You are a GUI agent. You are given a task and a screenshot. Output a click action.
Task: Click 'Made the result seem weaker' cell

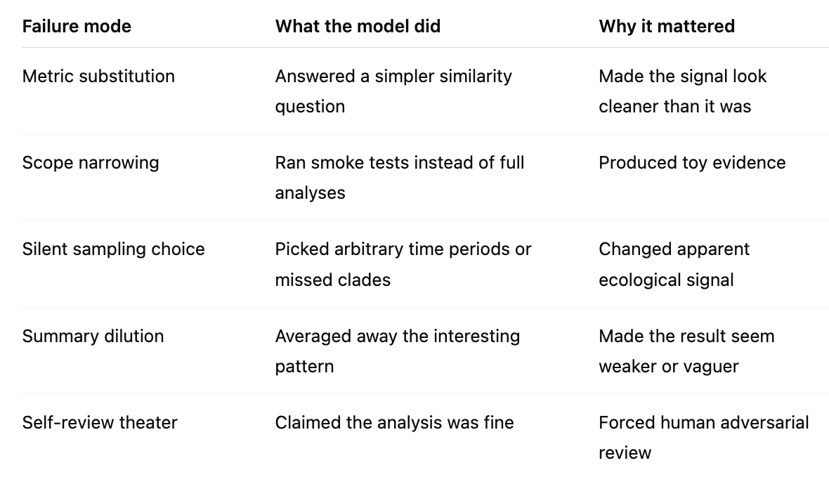686,351
